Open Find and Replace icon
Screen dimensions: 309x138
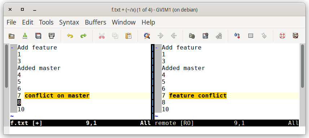click(x=147, y=36)
